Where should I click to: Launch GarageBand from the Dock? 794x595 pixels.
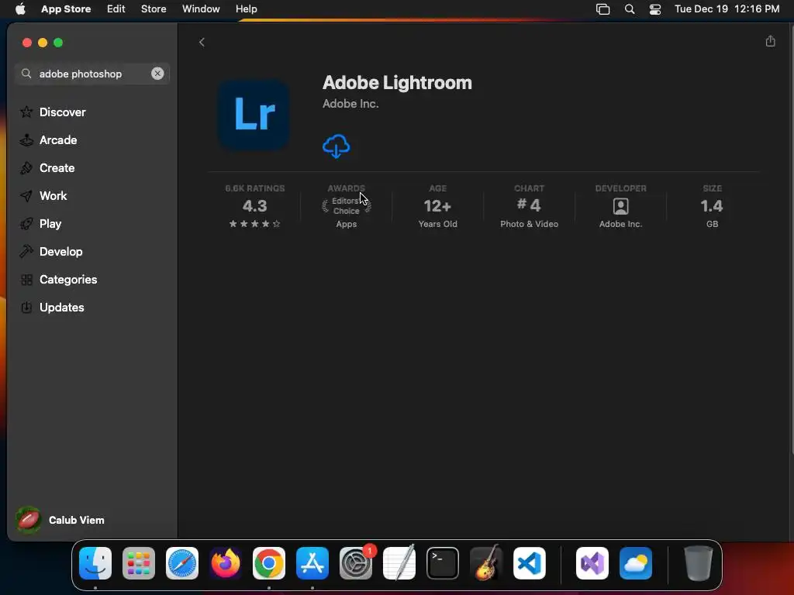pos(486,562)
